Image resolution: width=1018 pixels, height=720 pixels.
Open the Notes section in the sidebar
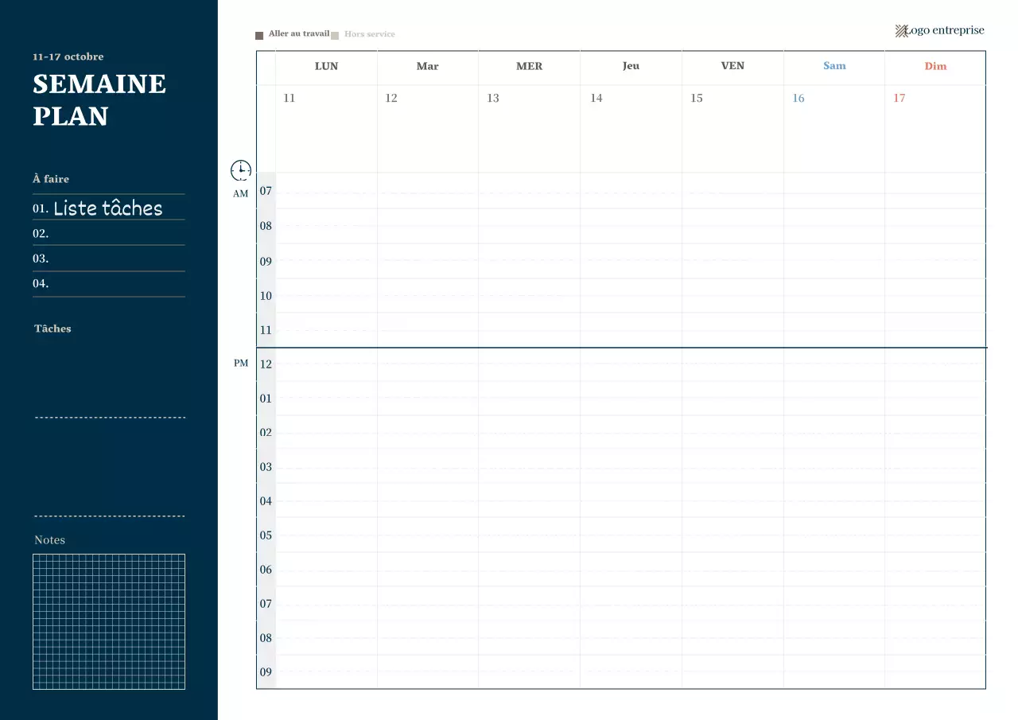click(49, 539)
